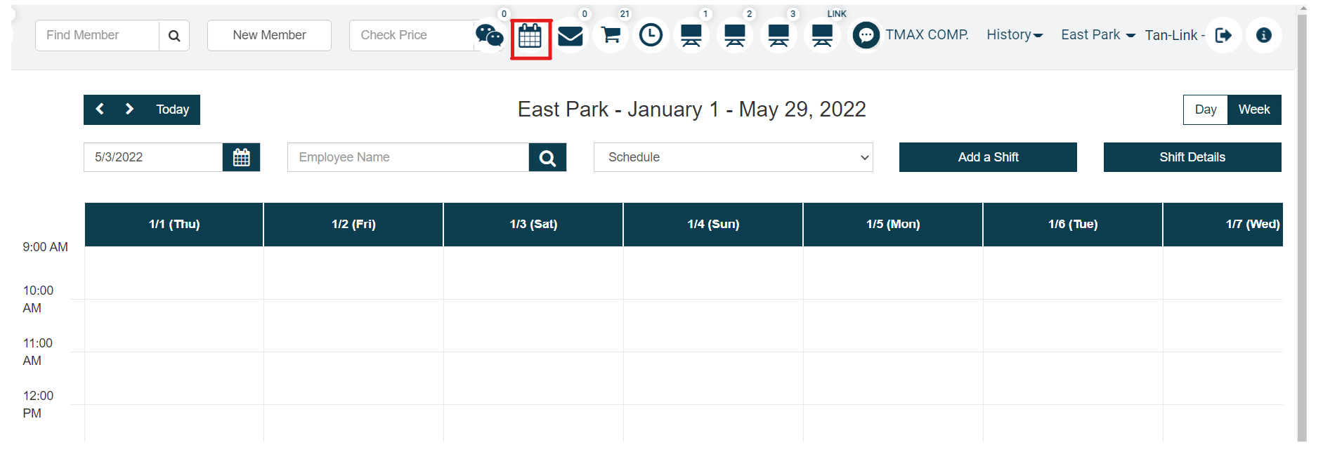Viewport: 1323px width, 466px height.
Task: Click the New Member button
Action: click(x=269, y=35)
